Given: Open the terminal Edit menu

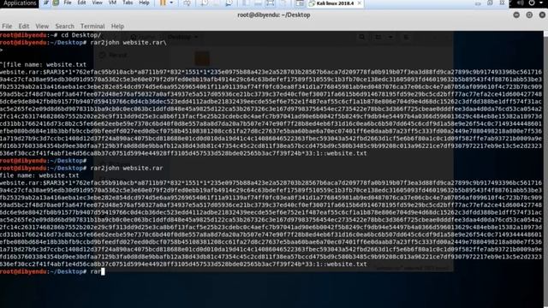Looking at the screenshot, I should pos(24,27).
